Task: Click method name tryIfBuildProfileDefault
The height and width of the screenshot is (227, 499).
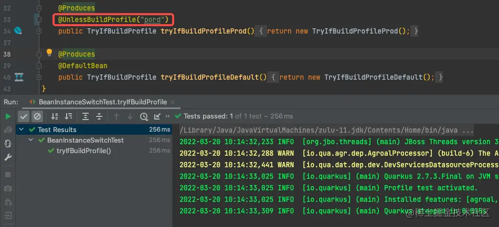Action: coord(210,77)
